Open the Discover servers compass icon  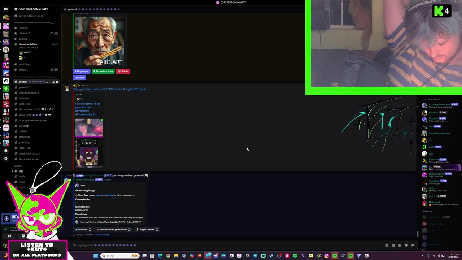pyautogui.click(x=5, y=159)
